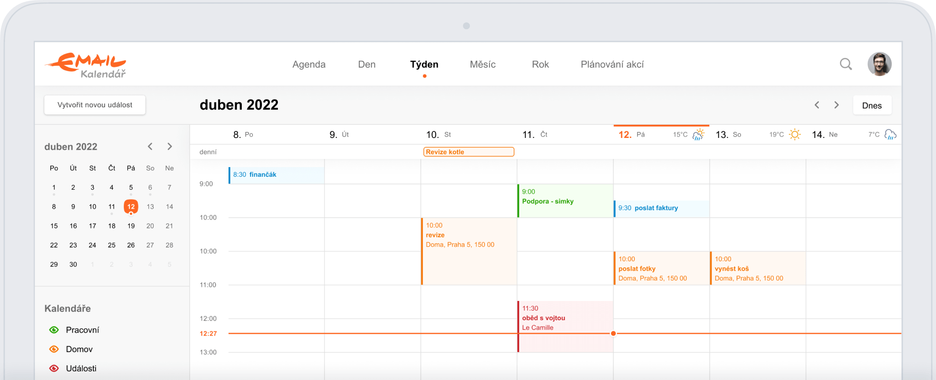
Task: Click the Email Kalendář logo
Action: pyautogui.click(x=85, y=65)
